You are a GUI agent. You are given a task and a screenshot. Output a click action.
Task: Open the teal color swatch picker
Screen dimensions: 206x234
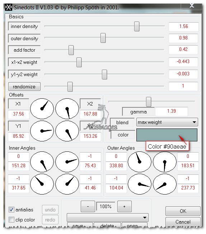pos(167,135)
